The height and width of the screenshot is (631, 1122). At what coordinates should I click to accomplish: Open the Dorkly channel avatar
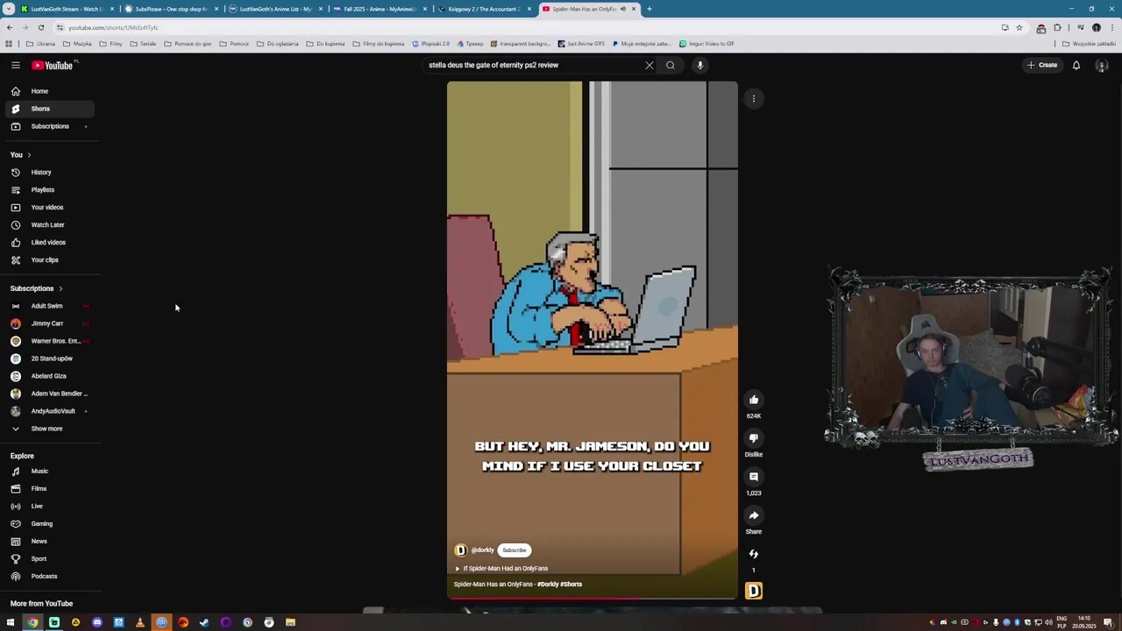click(460, 550)
